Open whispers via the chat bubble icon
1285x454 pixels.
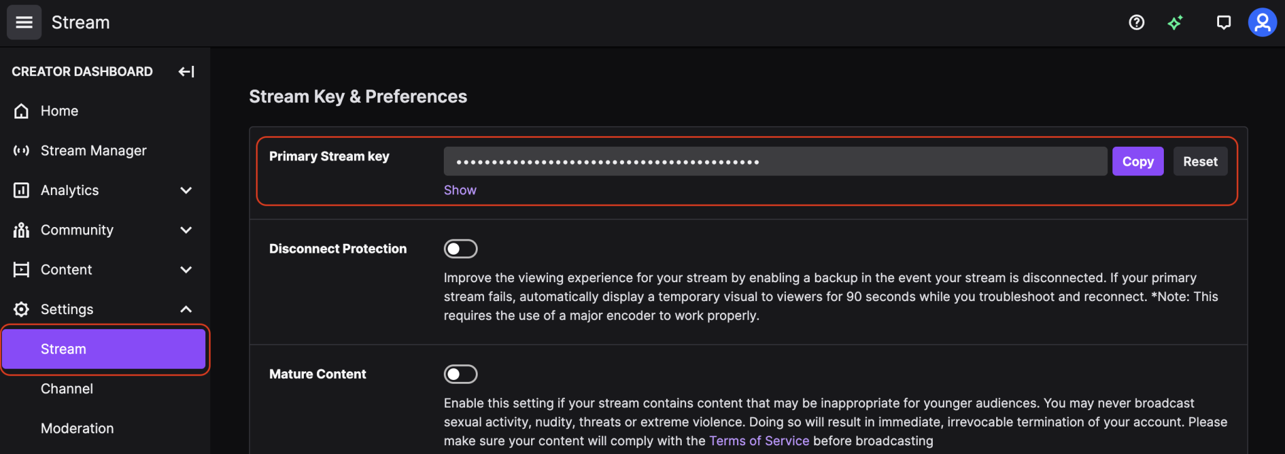1223,22
